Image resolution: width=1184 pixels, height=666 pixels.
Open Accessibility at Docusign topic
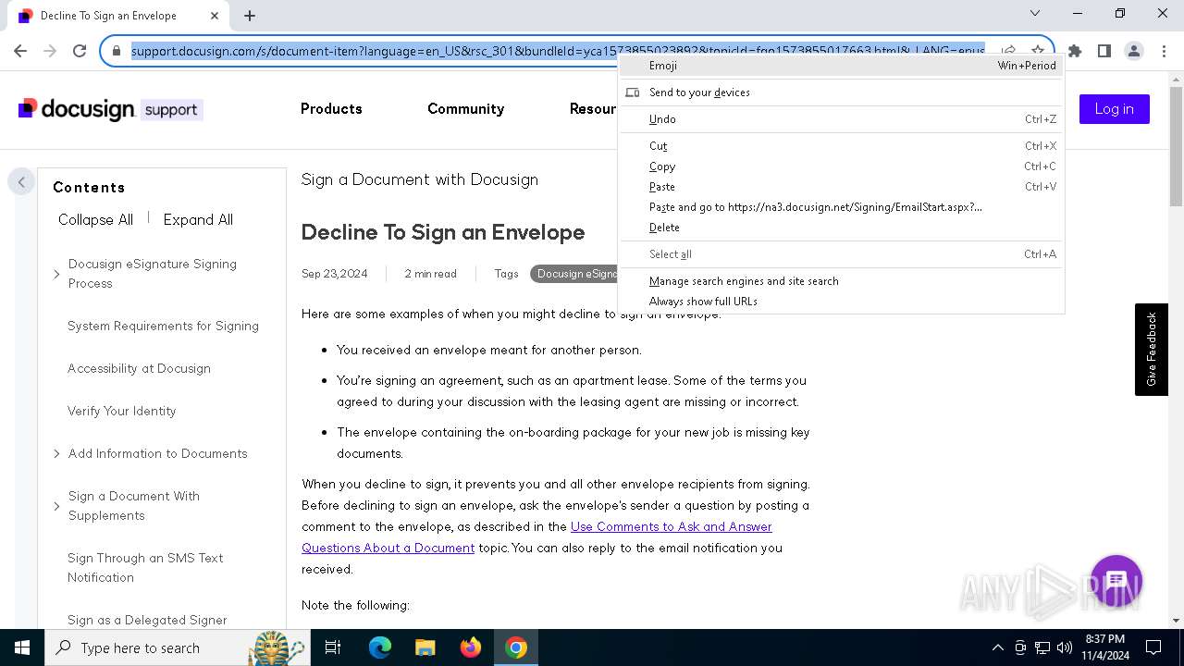(139, 368)
